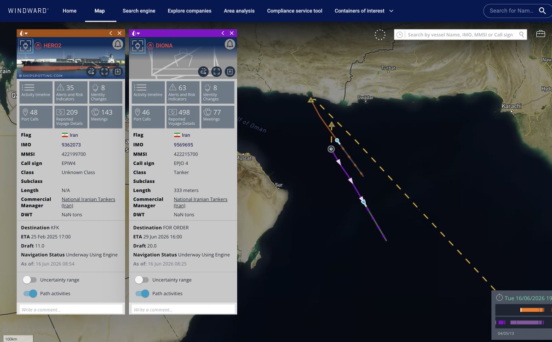Viewport: 552px width, 342px height.
Task: Click the dotted circle selection tool
Action: 380,34
